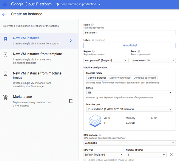
Task: Switch to the Compute-optimised tab
Action: [x=145, y=78]
